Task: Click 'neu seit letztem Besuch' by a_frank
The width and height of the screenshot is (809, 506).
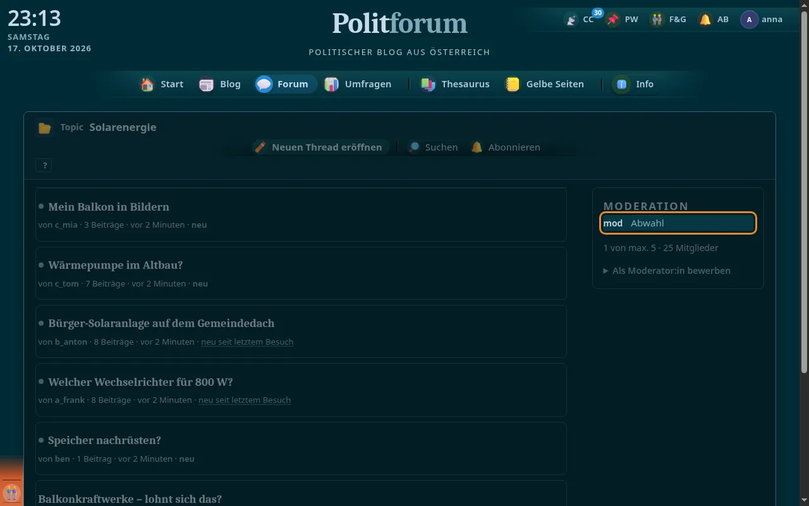Action: (x=245, y=400)
